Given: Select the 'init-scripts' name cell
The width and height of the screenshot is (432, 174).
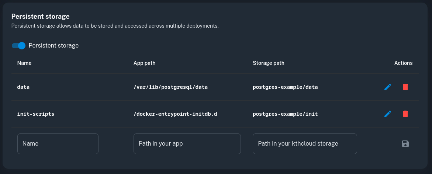Looking at the screenshot, I should (x=36, y=114).
